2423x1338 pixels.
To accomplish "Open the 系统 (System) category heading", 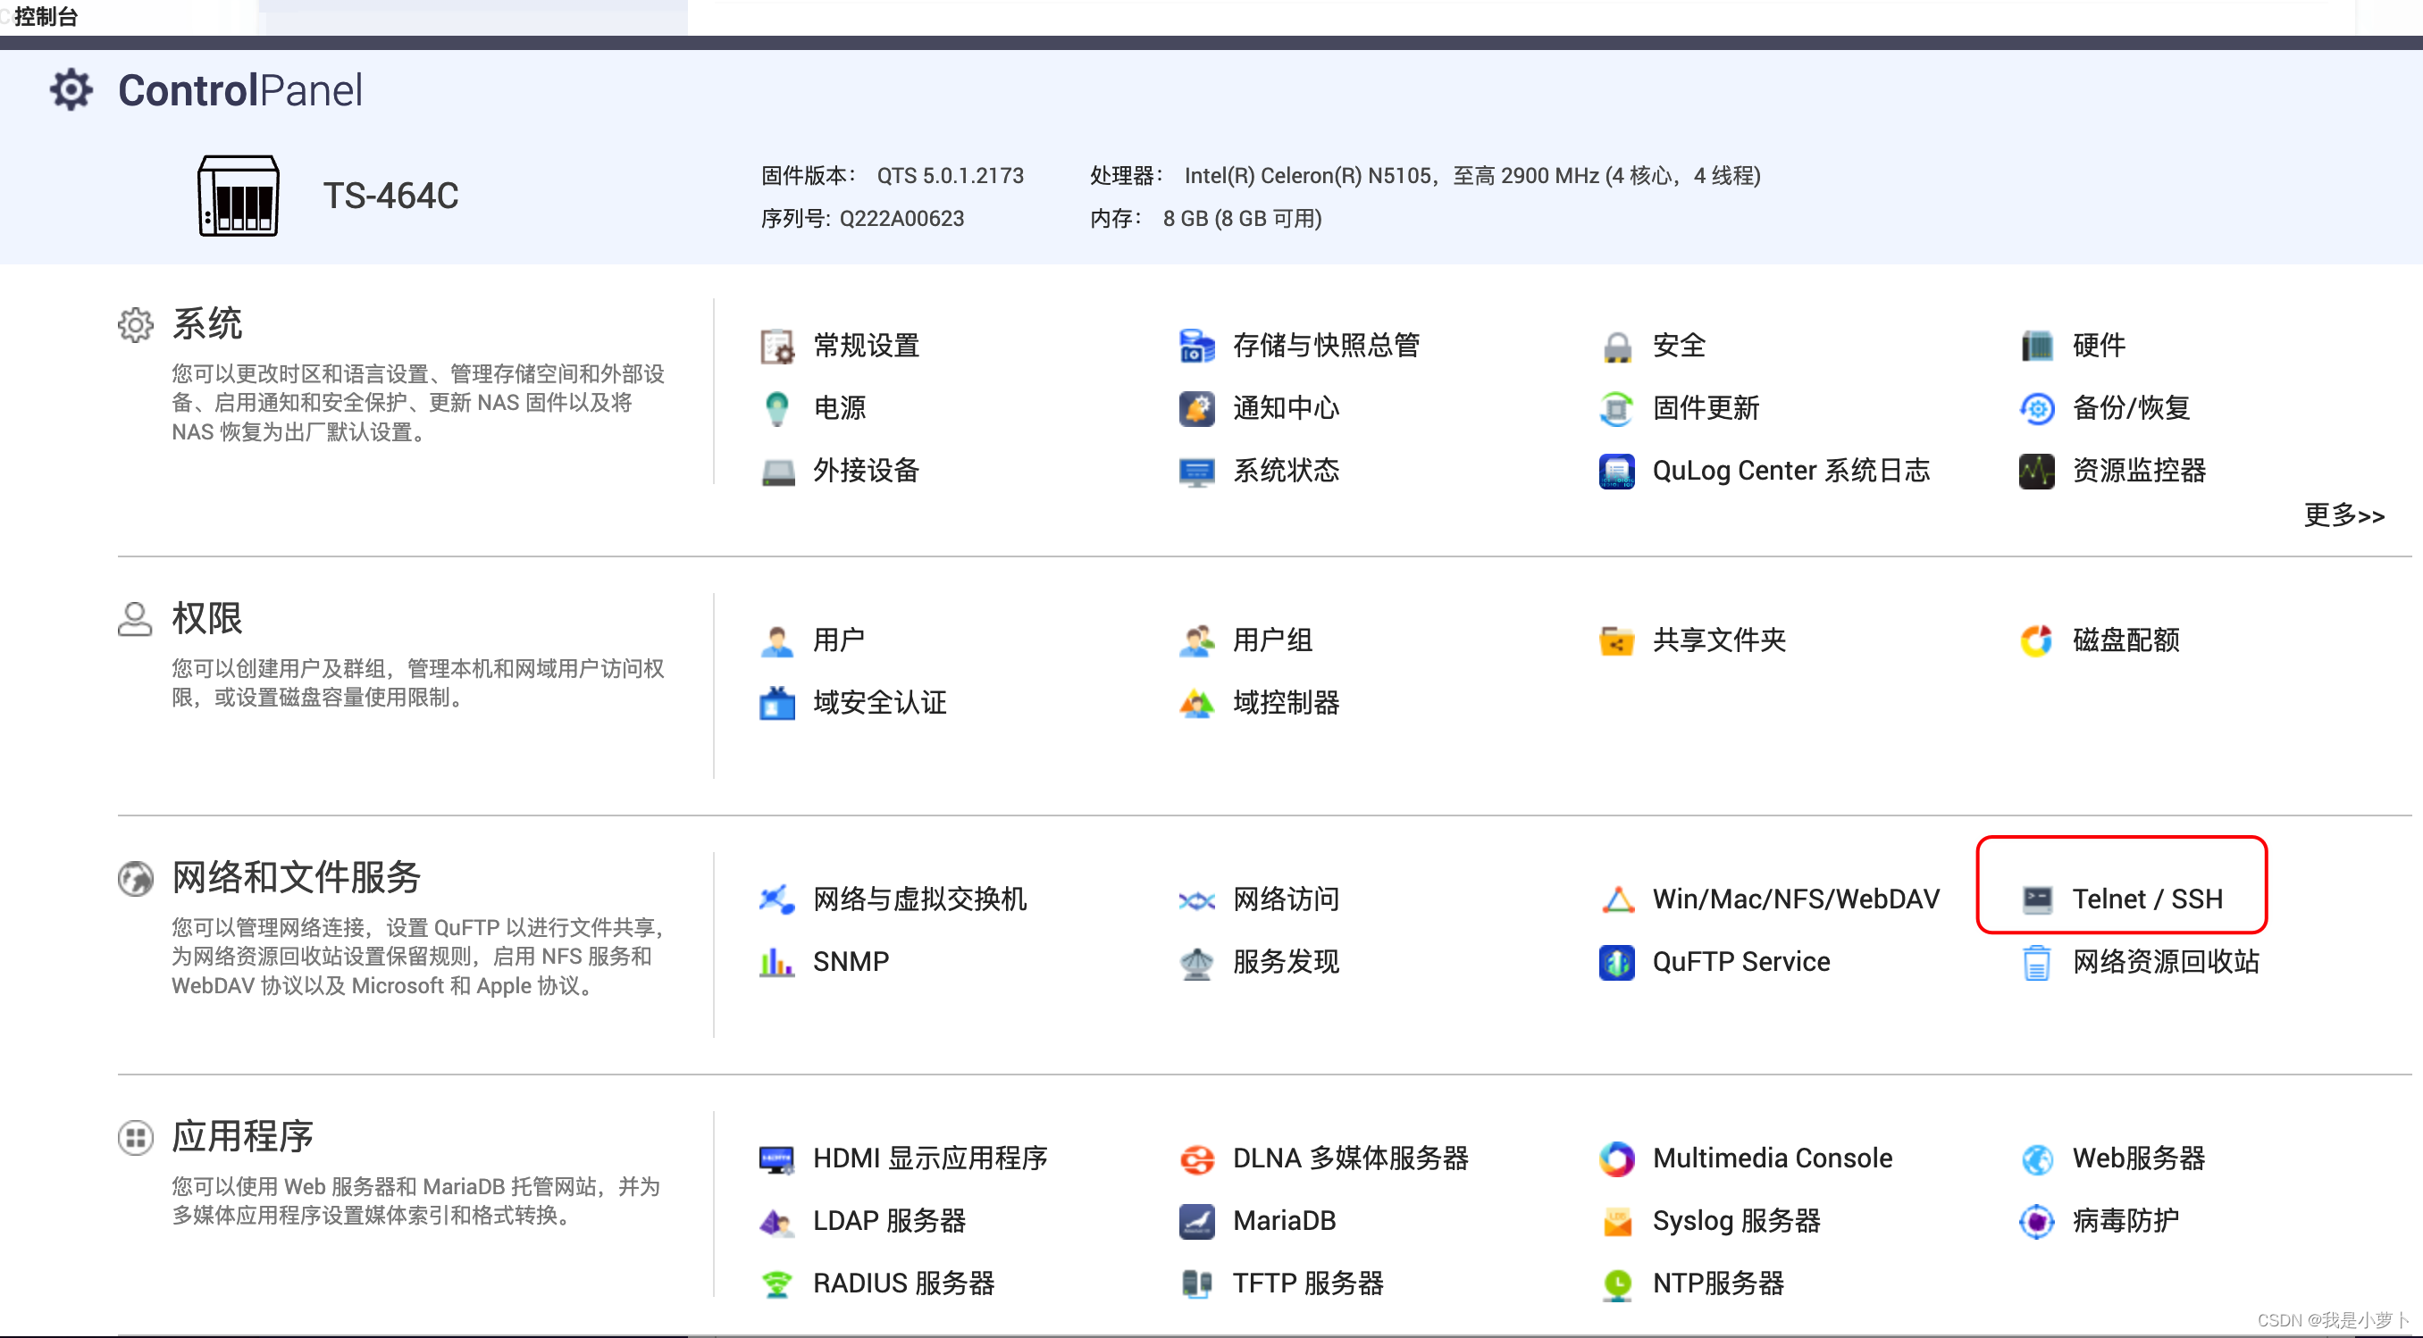I will pyautogui.click(x=207, y=324).
